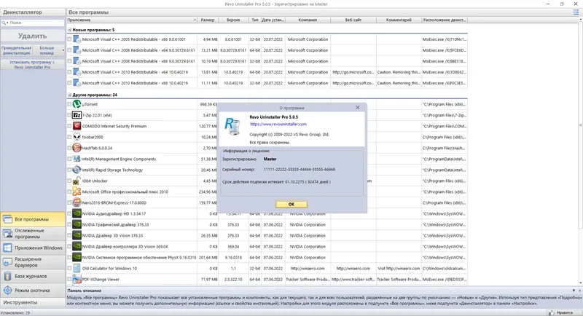The height and width of the screenshot is (316, 583).
Task: Tick the COMODO Internet Security checkbox
Action: (x=69, y=126)
